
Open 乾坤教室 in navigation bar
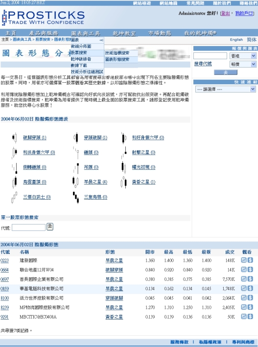click(124, 33)
